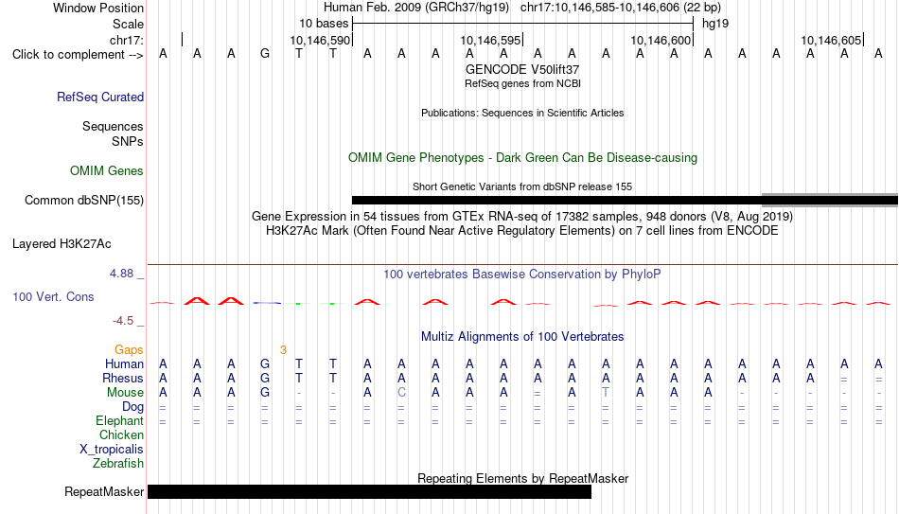This screenshot has height=514, width=899.
Task: Click the 'Click to complement -->' label
Action: coord(78,55)
